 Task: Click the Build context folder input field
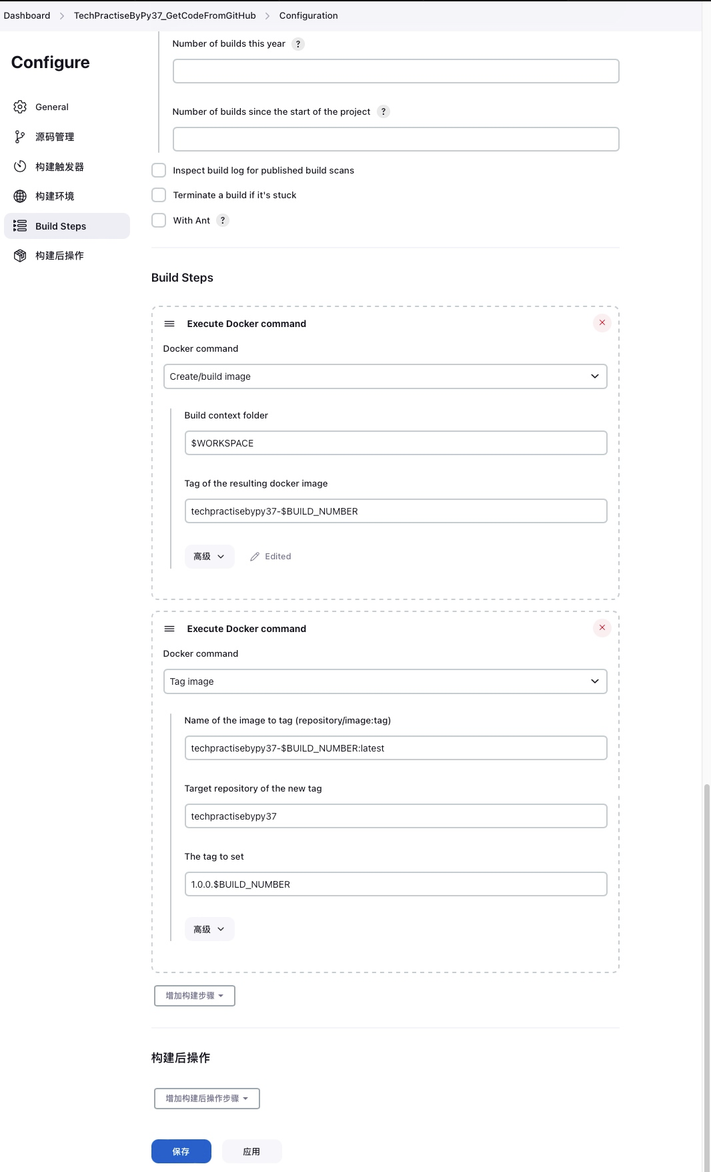[x=396, y=443]
